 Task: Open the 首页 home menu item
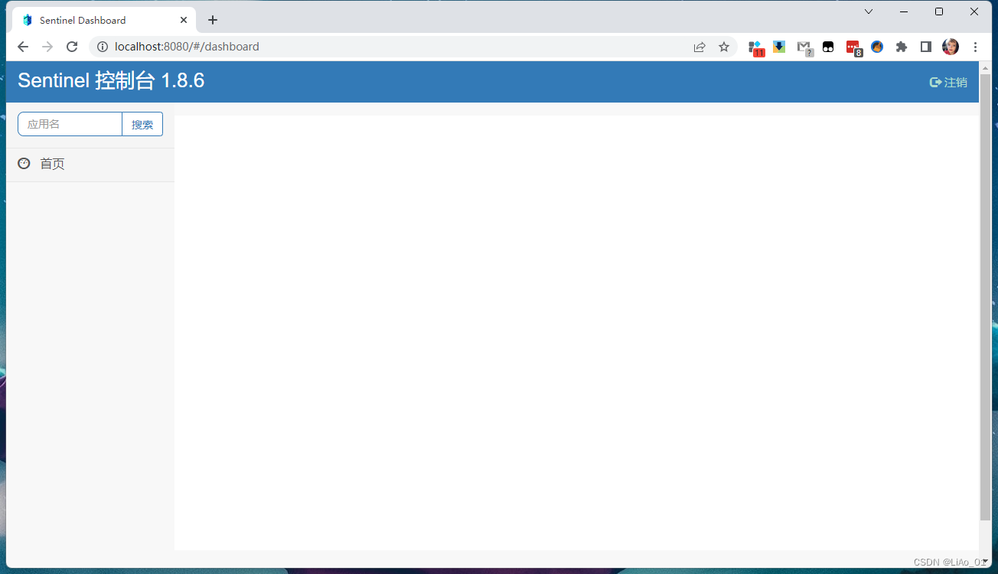click(90, 164)
